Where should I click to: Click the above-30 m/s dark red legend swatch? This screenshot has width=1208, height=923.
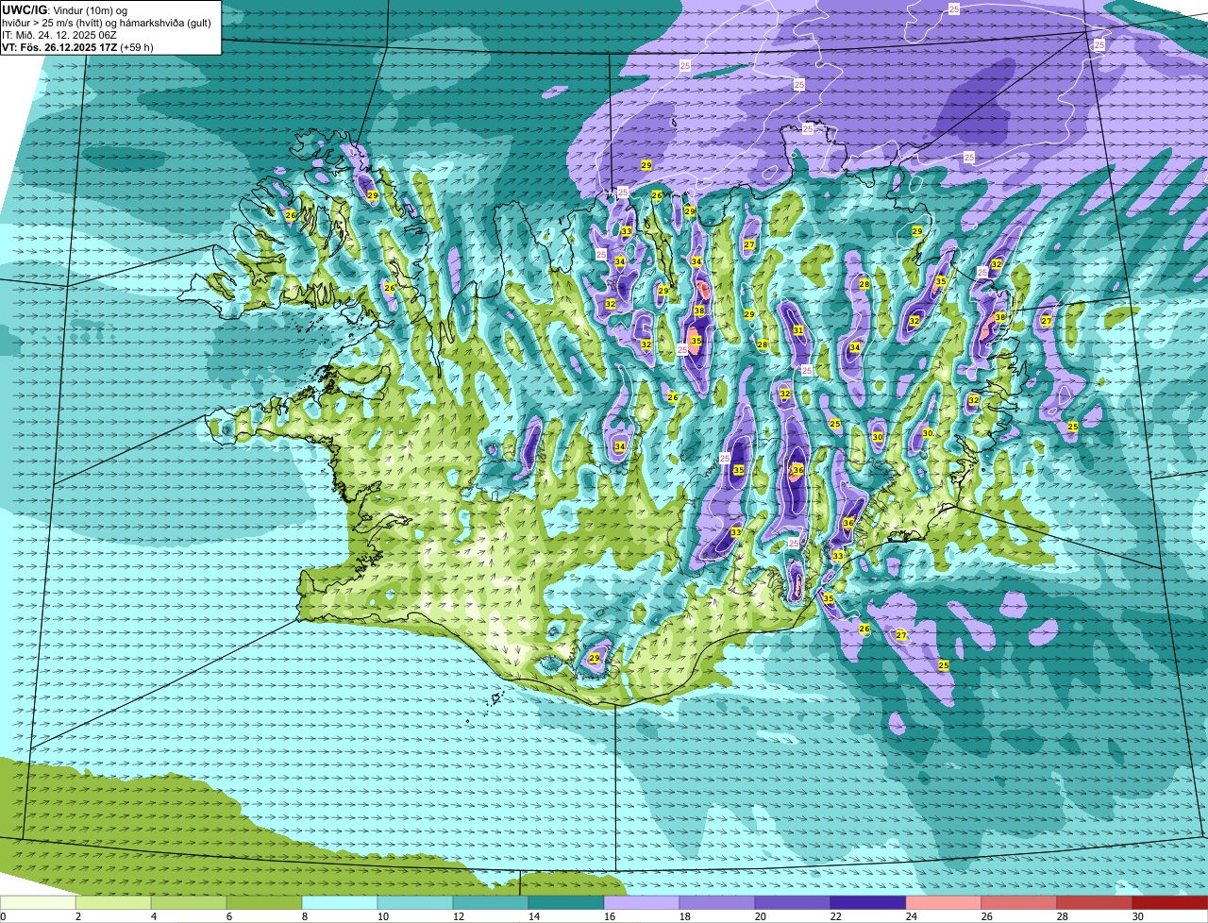[x=1170, y=903]
